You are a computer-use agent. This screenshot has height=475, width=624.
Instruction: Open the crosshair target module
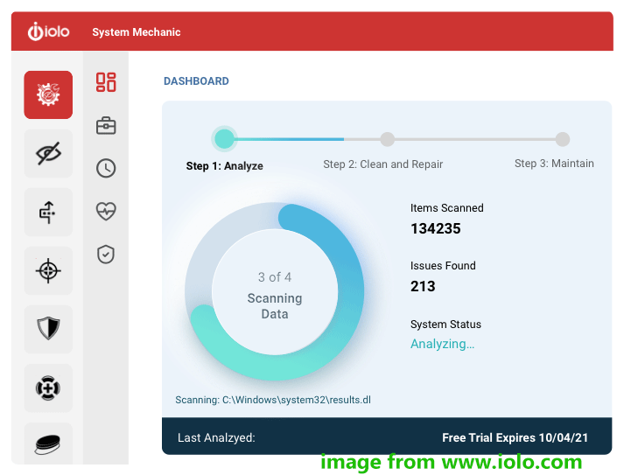point(48,271)
